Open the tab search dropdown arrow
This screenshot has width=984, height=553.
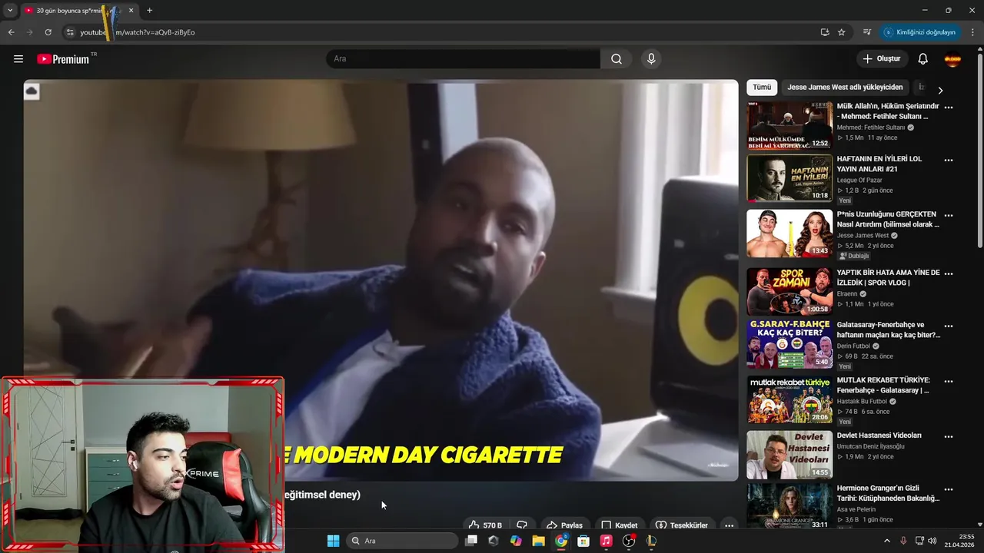[10, 11]
